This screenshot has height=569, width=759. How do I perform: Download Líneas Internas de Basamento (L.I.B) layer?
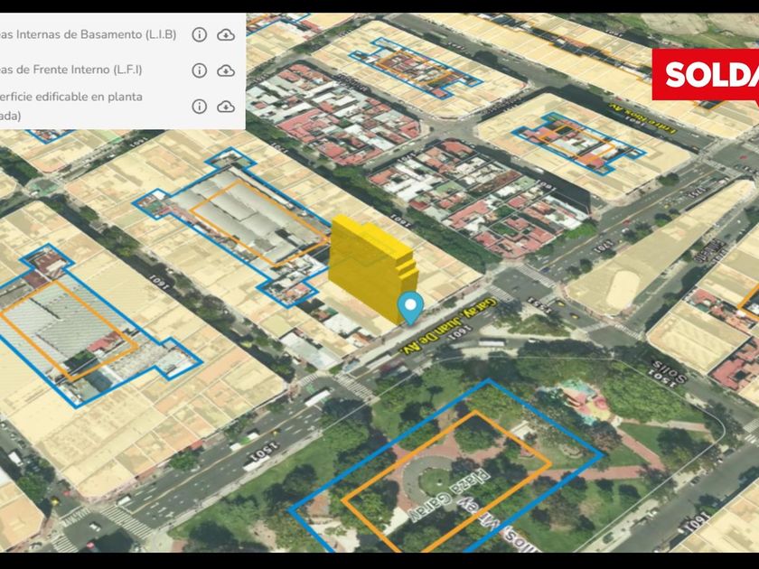[x=226, y=35]
